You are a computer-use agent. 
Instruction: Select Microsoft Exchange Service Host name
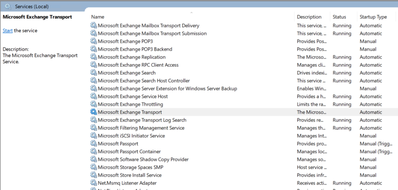133,96
